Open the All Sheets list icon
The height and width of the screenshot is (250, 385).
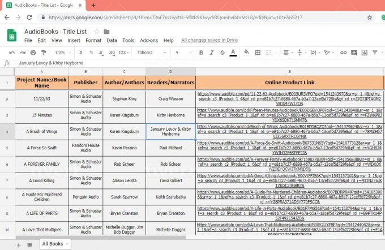pos(29,245)
